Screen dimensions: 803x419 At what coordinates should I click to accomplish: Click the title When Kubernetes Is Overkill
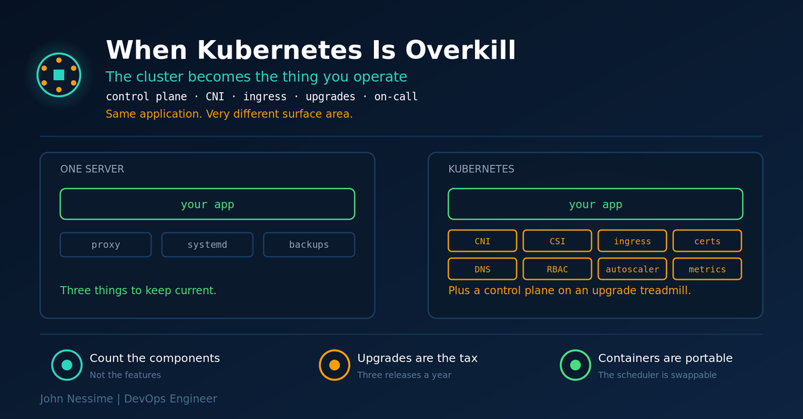[x=310, y=51]
